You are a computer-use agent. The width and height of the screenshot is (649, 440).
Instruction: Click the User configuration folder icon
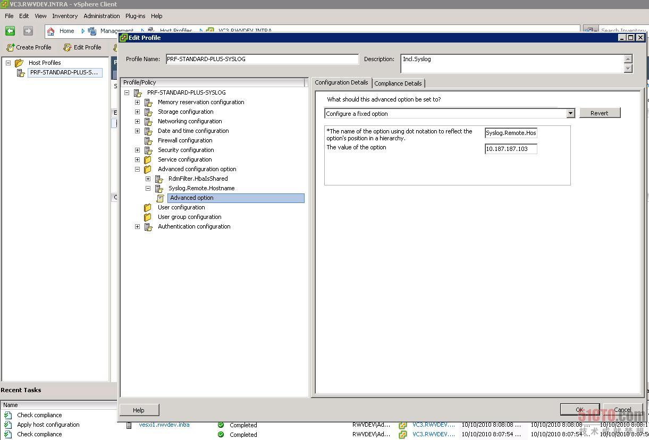point(148,207)
